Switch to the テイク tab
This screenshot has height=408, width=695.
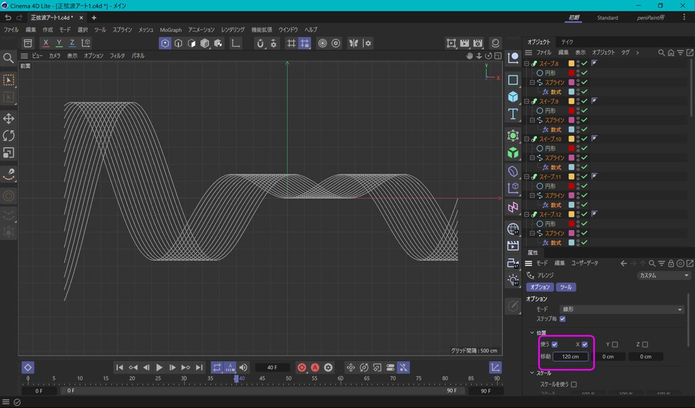click(x=567, y=42)
